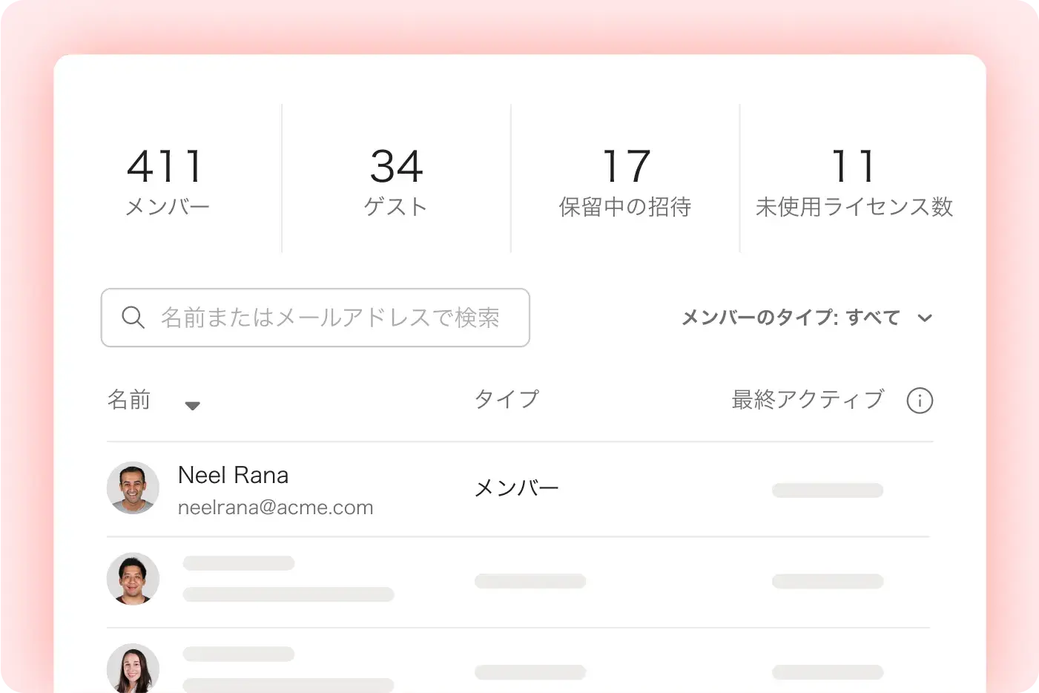
Task: Open the 11 未使用ライセンス数 stat
Action: coord(854,180)
